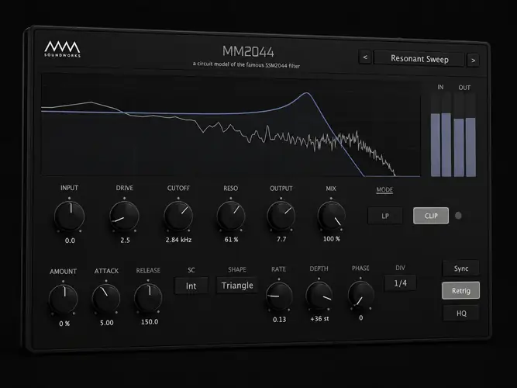Click the mix value 100 %
Screen dimensions: 517x388
332,239
